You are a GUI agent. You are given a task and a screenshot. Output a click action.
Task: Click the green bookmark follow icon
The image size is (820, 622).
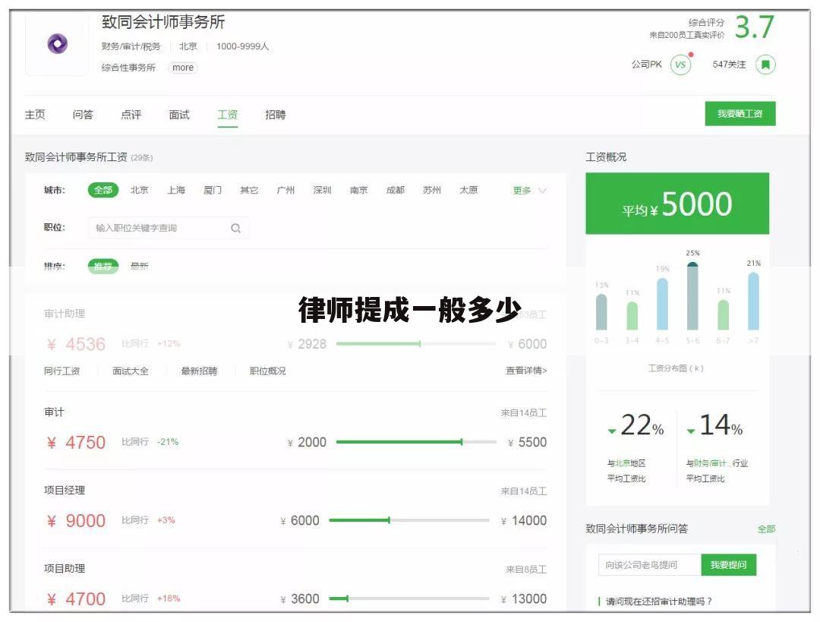tap(765, 65)
